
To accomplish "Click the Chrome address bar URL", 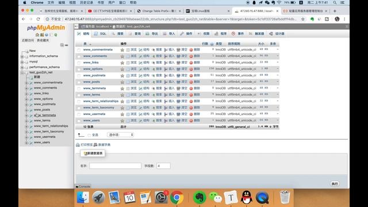I will click(181, 19).
